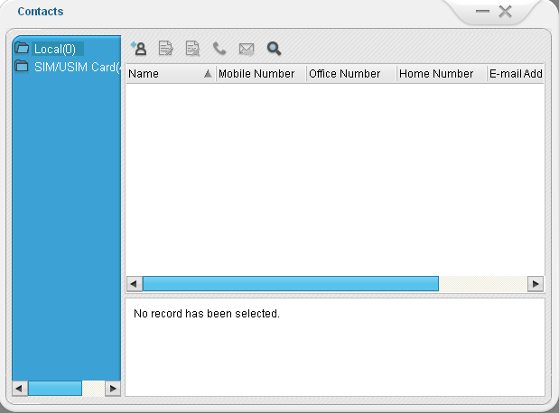The image size is (559, 413).
Task: Click folder panel scrollbar right arrow
Action: 113,389
